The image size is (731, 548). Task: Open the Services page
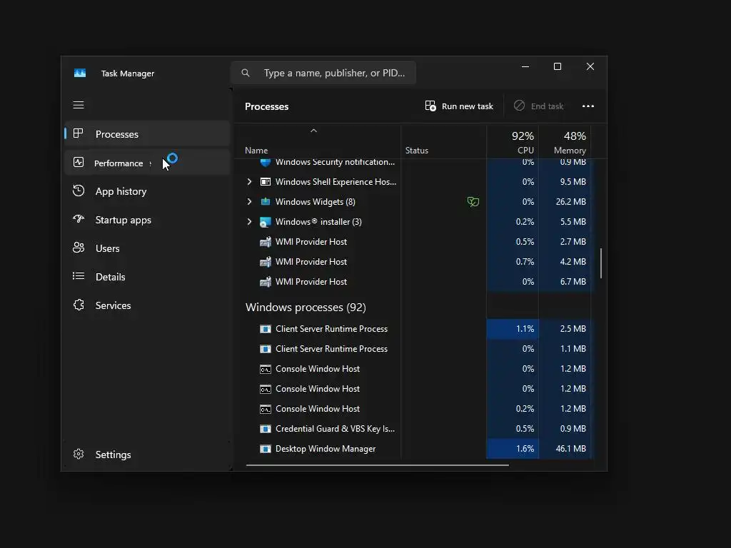pos(147,305)
